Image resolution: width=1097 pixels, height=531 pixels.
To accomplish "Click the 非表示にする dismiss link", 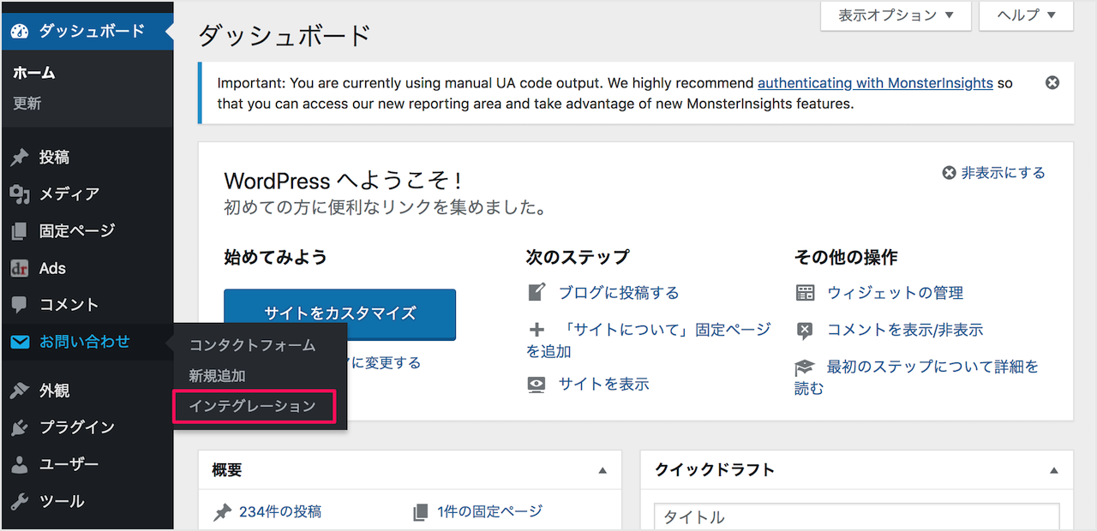I will (x=994, y=173).
